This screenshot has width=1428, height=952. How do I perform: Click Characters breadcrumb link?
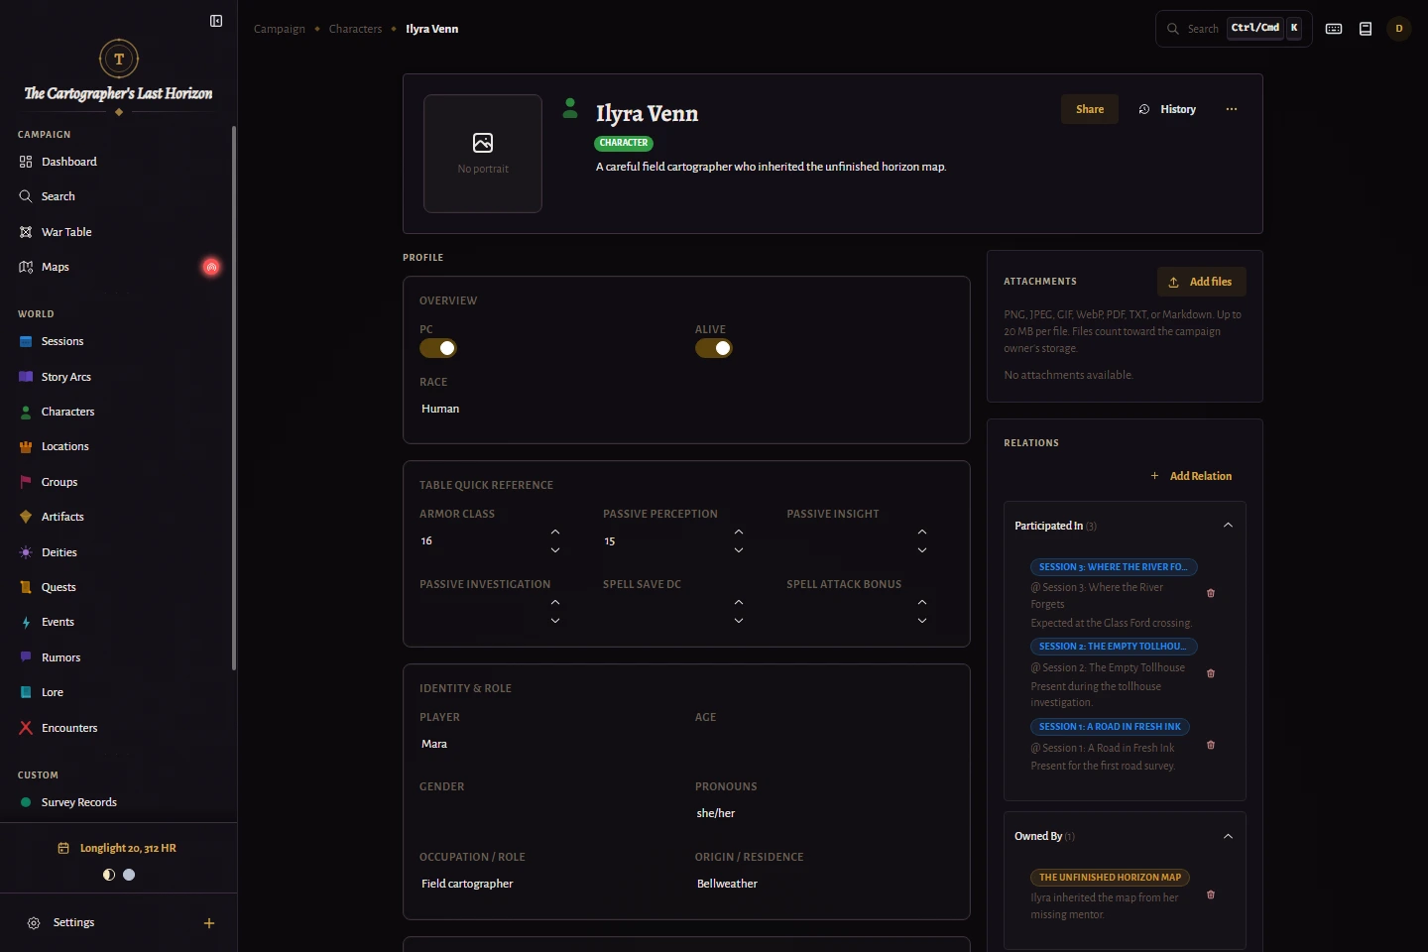pyautogui.click(x=355, y=29)
